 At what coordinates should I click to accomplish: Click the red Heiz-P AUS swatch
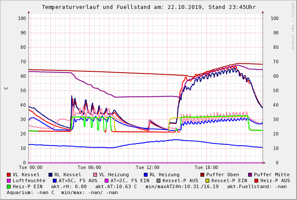coord(256,180)
